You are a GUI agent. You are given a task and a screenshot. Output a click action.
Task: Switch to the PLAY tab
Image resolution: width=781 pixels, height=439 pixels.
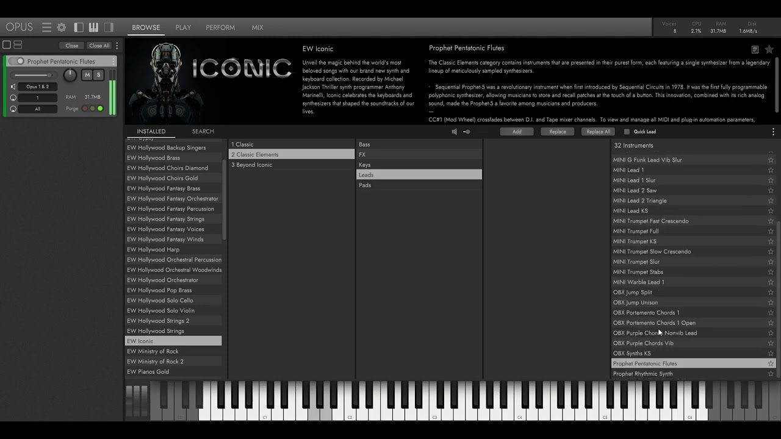click(183, 27)
